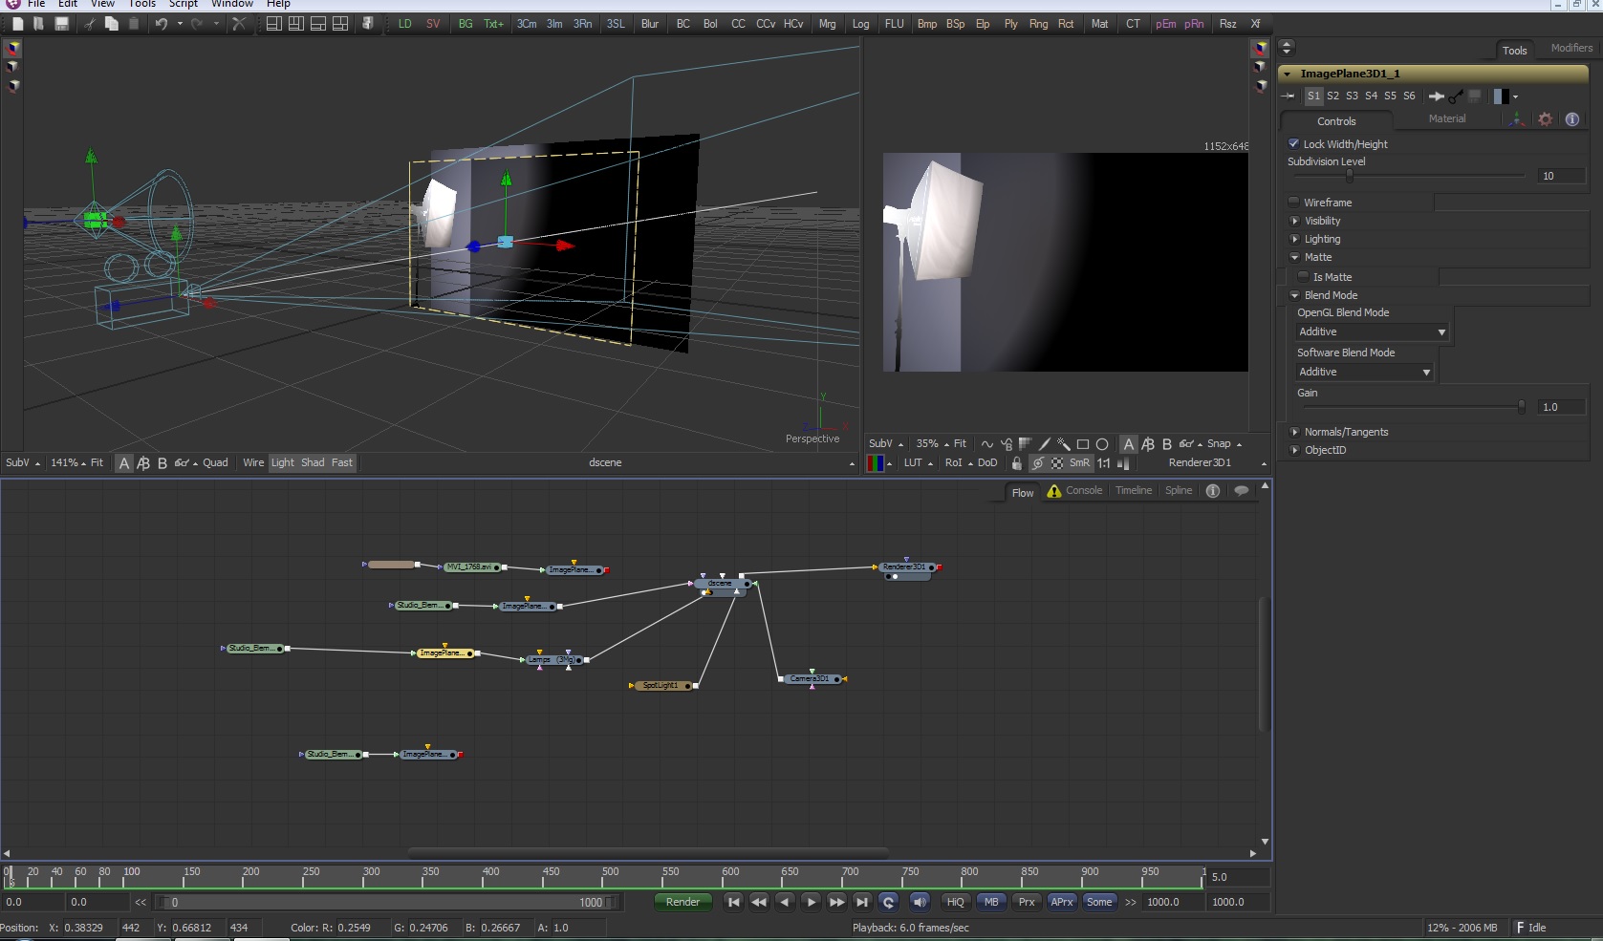The height and width of the screenshot is (941, 1603).
Task: Select the paint wand mask icon
Action: pyautogui.click(x=1064, y=444)
